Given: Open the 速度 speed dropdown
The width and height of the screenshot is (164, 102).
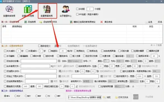Looking at the screenshot, I should [x=157, y=61].
